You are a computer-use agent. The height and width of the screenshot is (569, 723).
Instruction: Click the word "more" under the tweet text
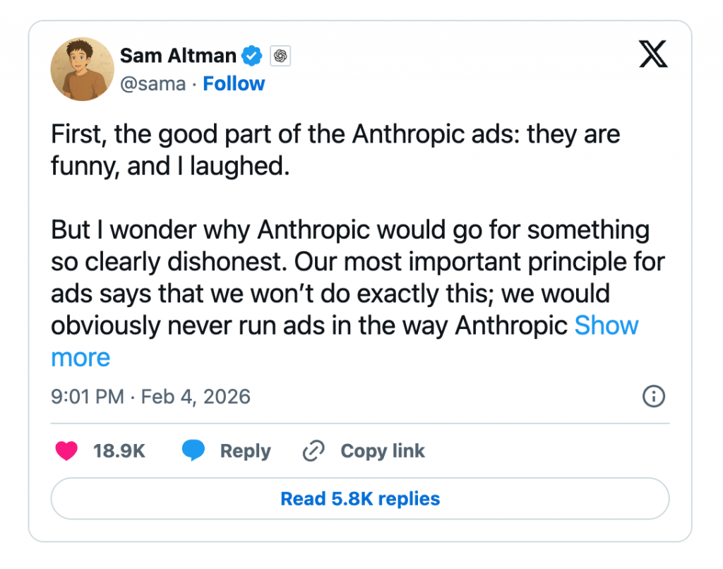[x=80, y=358]
